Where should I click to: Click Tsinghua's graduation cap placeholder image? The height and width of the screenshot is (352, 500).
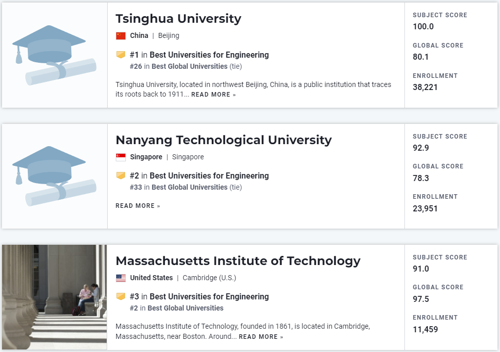[54, 55]
